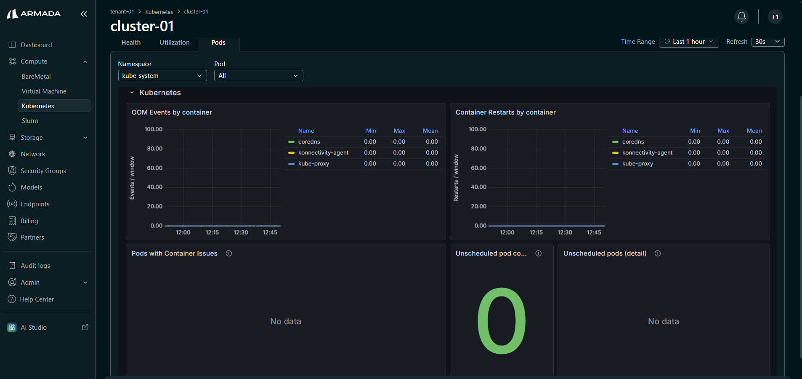Click the Dashboard sidebar icon
Screen dimensions: 802x379
(12, 45)
